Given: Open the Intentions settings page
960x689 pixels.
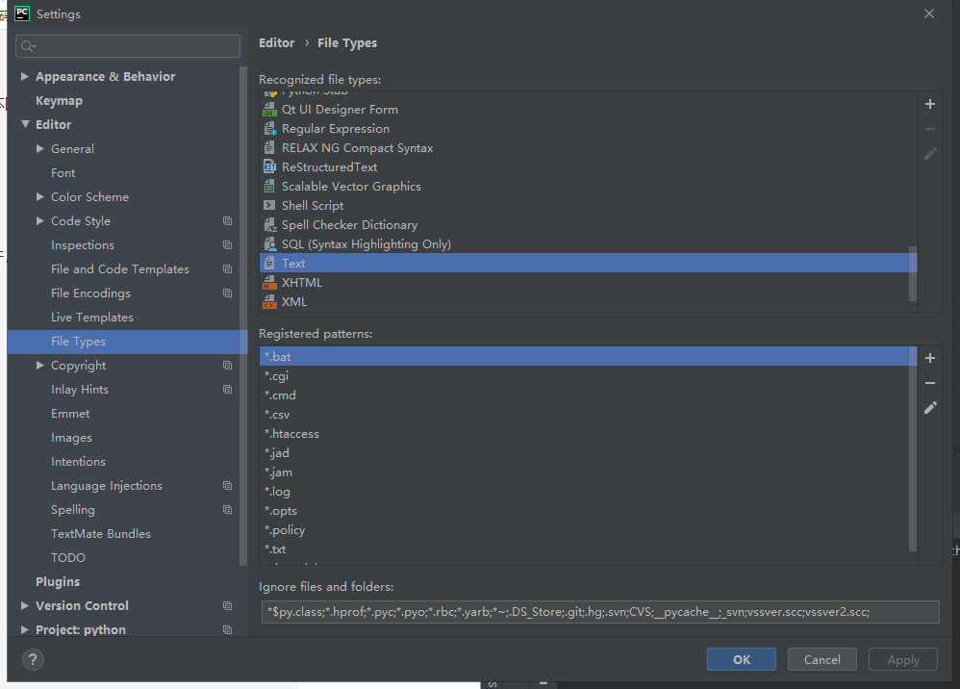Looking at the screenshot, I should pyautogui.click(x=78, y=462).
